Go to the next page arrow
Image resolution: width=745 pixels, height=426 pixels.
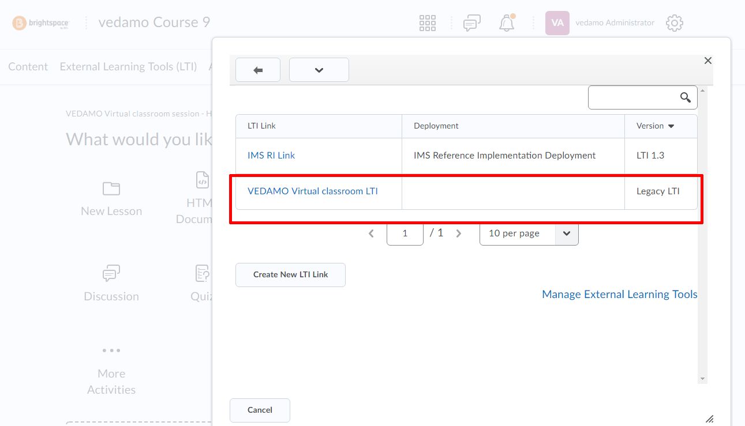click(459, 233)
